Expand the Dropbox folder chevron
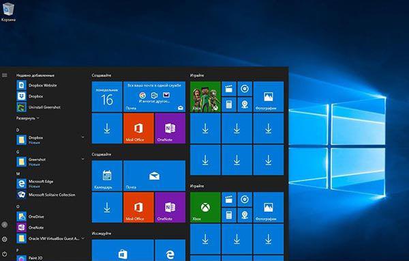The height and width of the screenshot is (261, 409). 82,137
